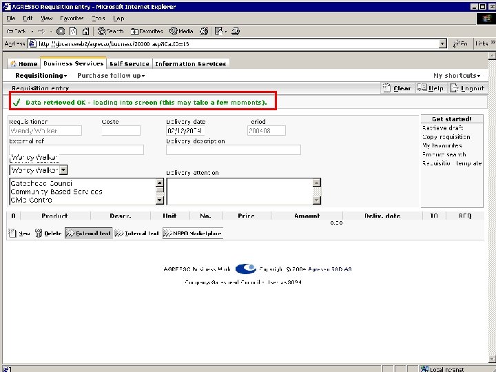Image resolution: width=496 pixels, height=372 pixels.
Task: Open the Tools menu
Action: [99, 19]
